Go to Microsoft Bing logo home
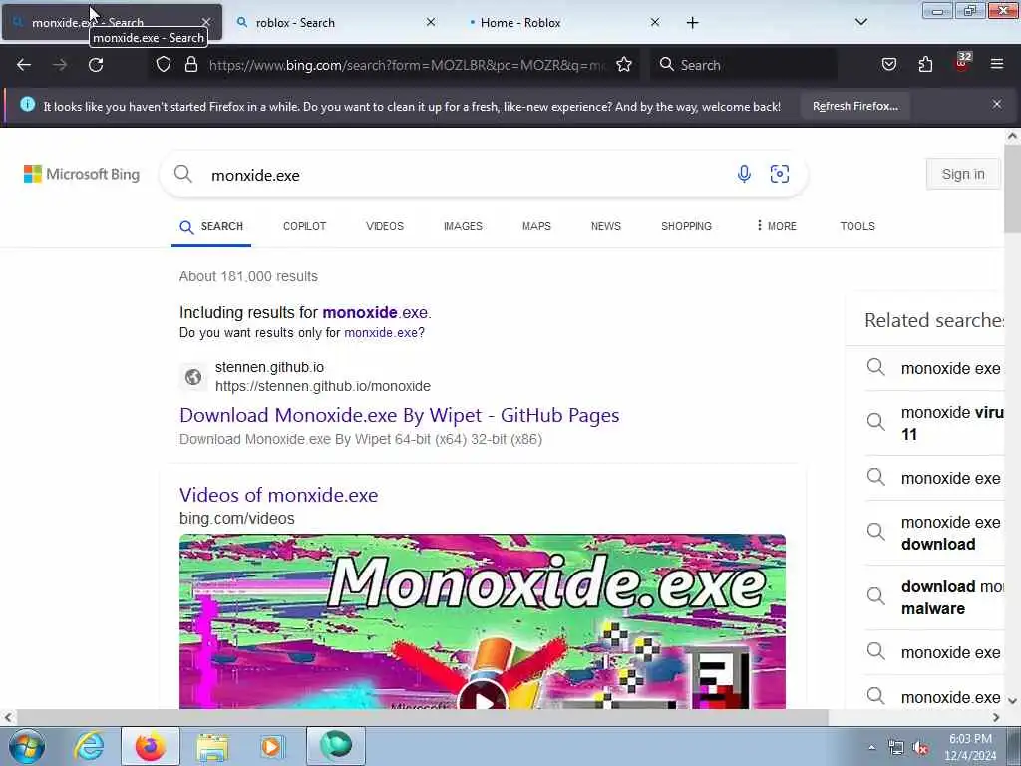 [82, 174]
